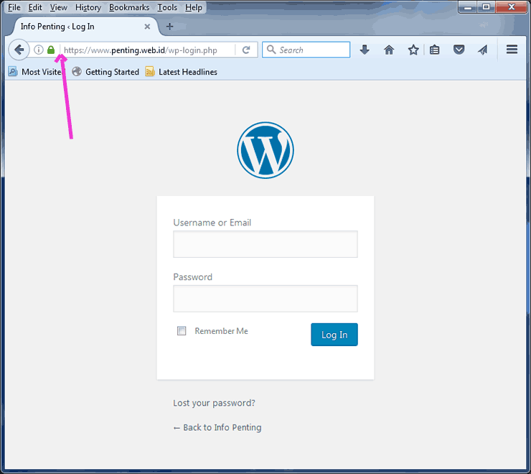The height and width of the screenshot is (474, 531).
Task: Open the hamburger menu
Action: [x=512, y=50]
